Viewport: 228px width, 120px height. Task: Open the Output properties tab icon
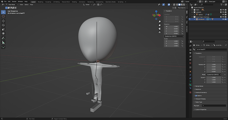(190, 53)
